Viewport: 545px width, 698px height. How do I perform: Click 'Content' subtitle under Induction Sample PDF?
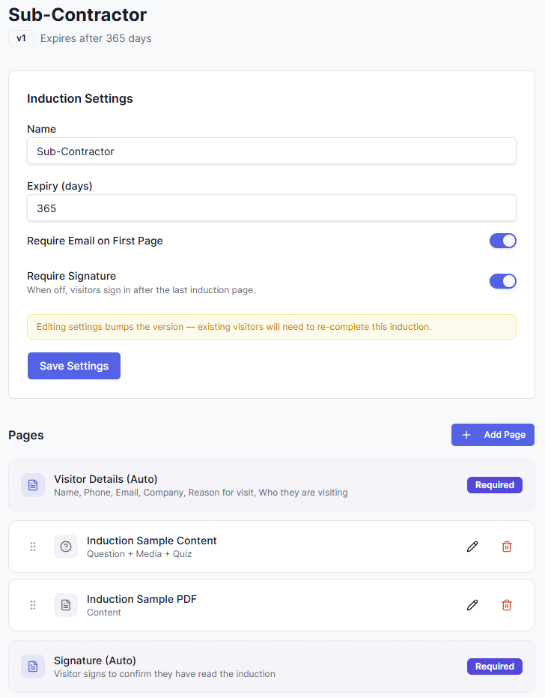[104, 612]
